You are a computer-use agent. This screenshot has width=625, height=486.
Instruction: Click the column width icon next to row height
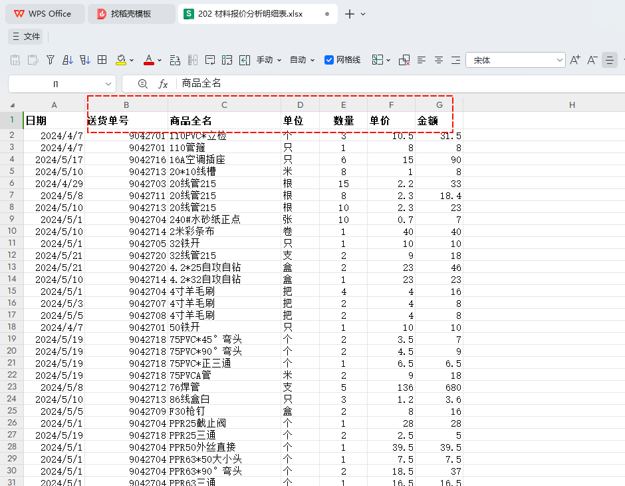[x=193, y=61]
